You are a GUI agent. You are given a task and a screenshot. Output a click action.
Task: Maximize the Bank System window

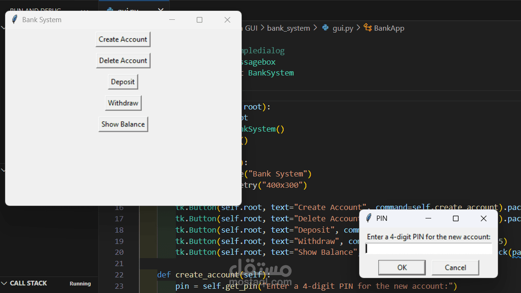pyautogui.click(x=200, y=20)
